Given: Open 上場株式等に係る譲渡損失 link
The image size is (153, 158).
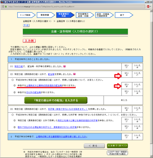Looking at the screenshot, I should [x=61, y=137].
